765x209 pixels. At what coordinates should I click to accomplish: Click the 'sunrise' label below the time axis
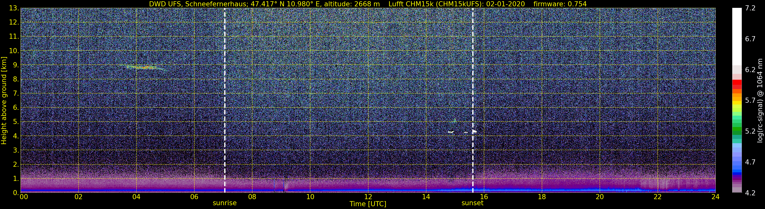pyautogui.click(x=225, y=203)
